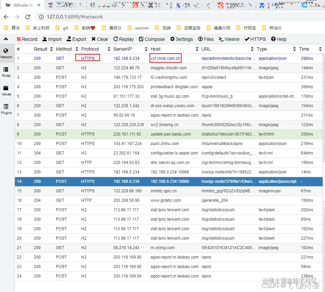Click Export in the toolbar

(x=76, y=39)
